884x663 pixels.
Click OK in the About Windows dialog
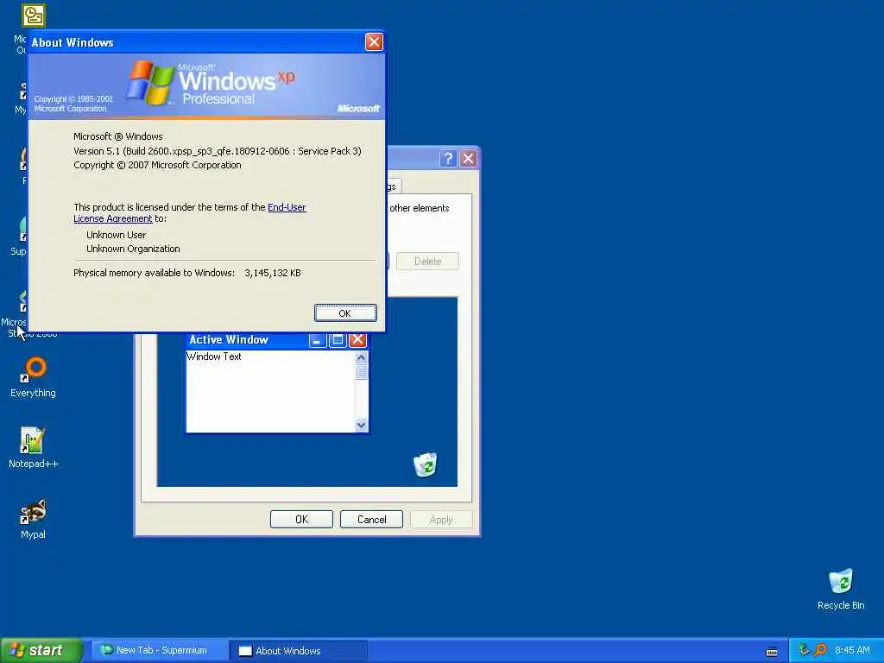click(x=345, y=313)
